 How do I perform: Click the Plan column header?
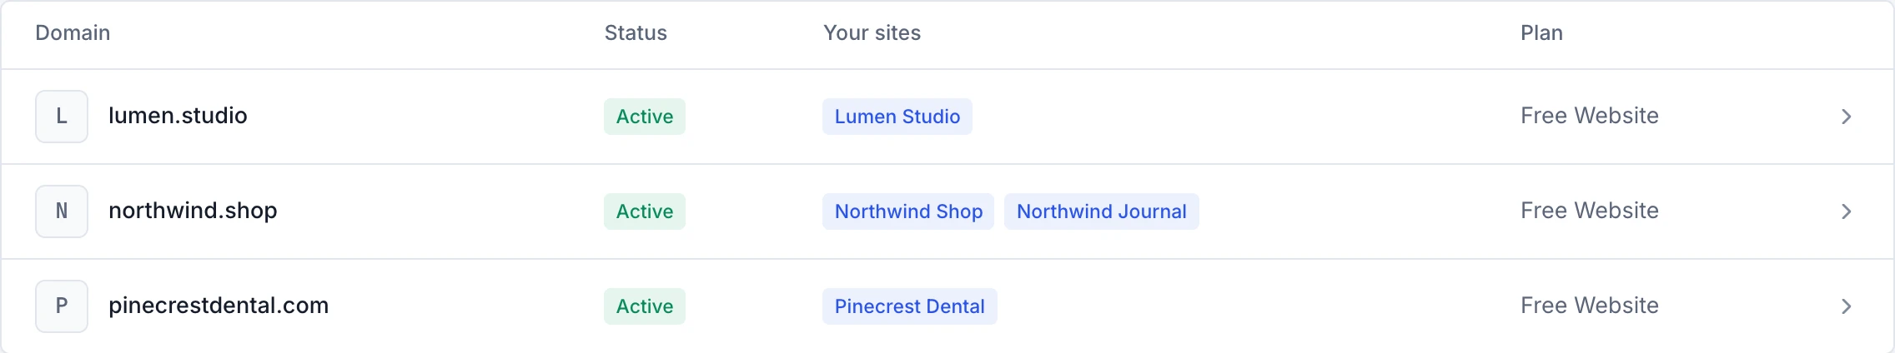click(x=1541, y=32)
